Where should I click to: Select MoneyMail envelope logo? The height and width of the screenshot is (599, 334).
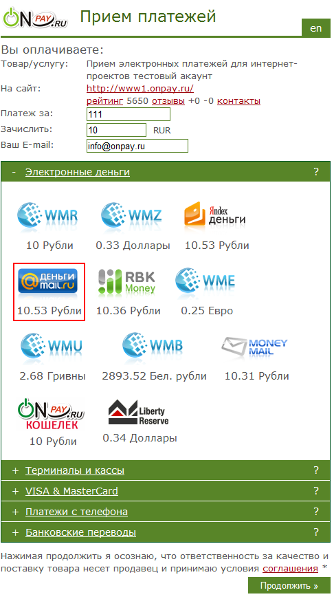tap(254, 347)
